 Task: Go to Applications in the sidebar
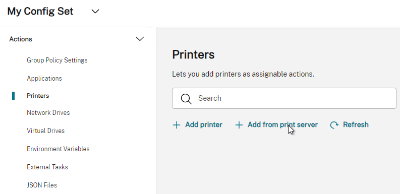(44, 78)
